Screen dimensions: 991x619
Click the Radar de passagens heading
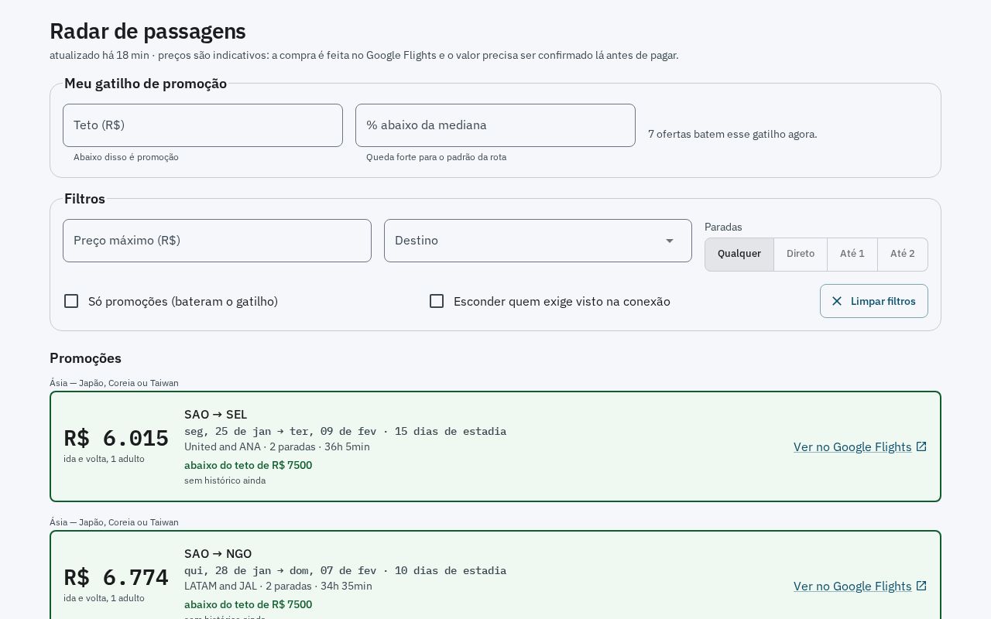click(148, 31)
